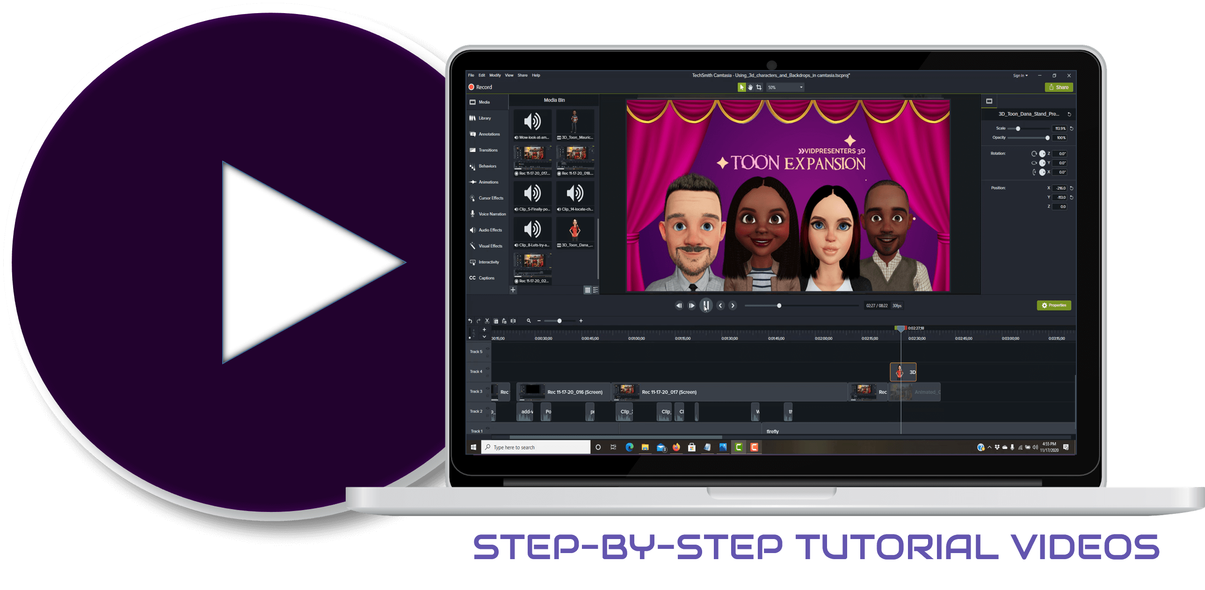
Task: Undo the last timeline action
Action: pos(470,321)
